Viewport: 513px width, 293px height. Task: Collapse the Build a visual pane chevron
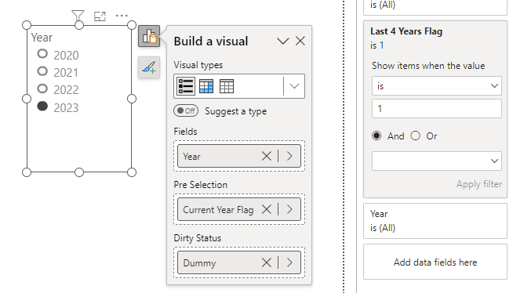tap(282, 42)
